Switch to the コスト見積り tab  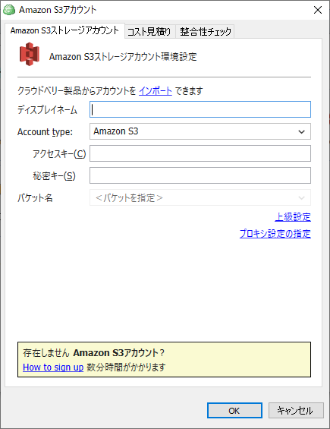(149, 31)
